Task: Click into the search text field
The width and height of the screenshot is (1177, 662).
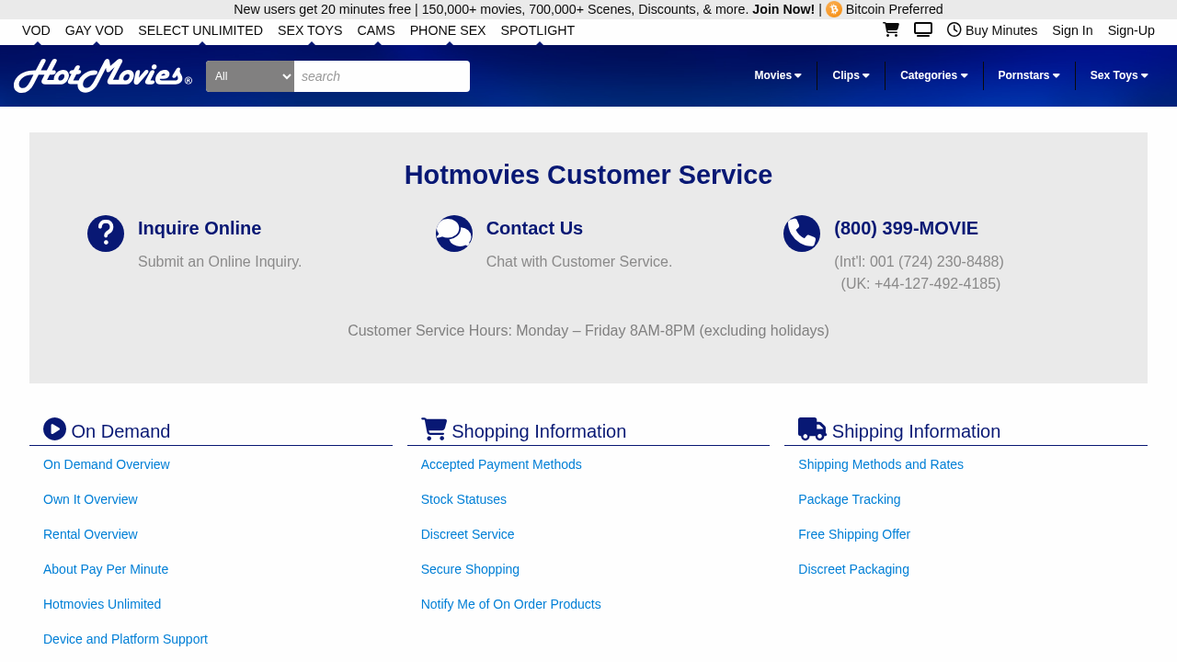Action: (382, 76)
